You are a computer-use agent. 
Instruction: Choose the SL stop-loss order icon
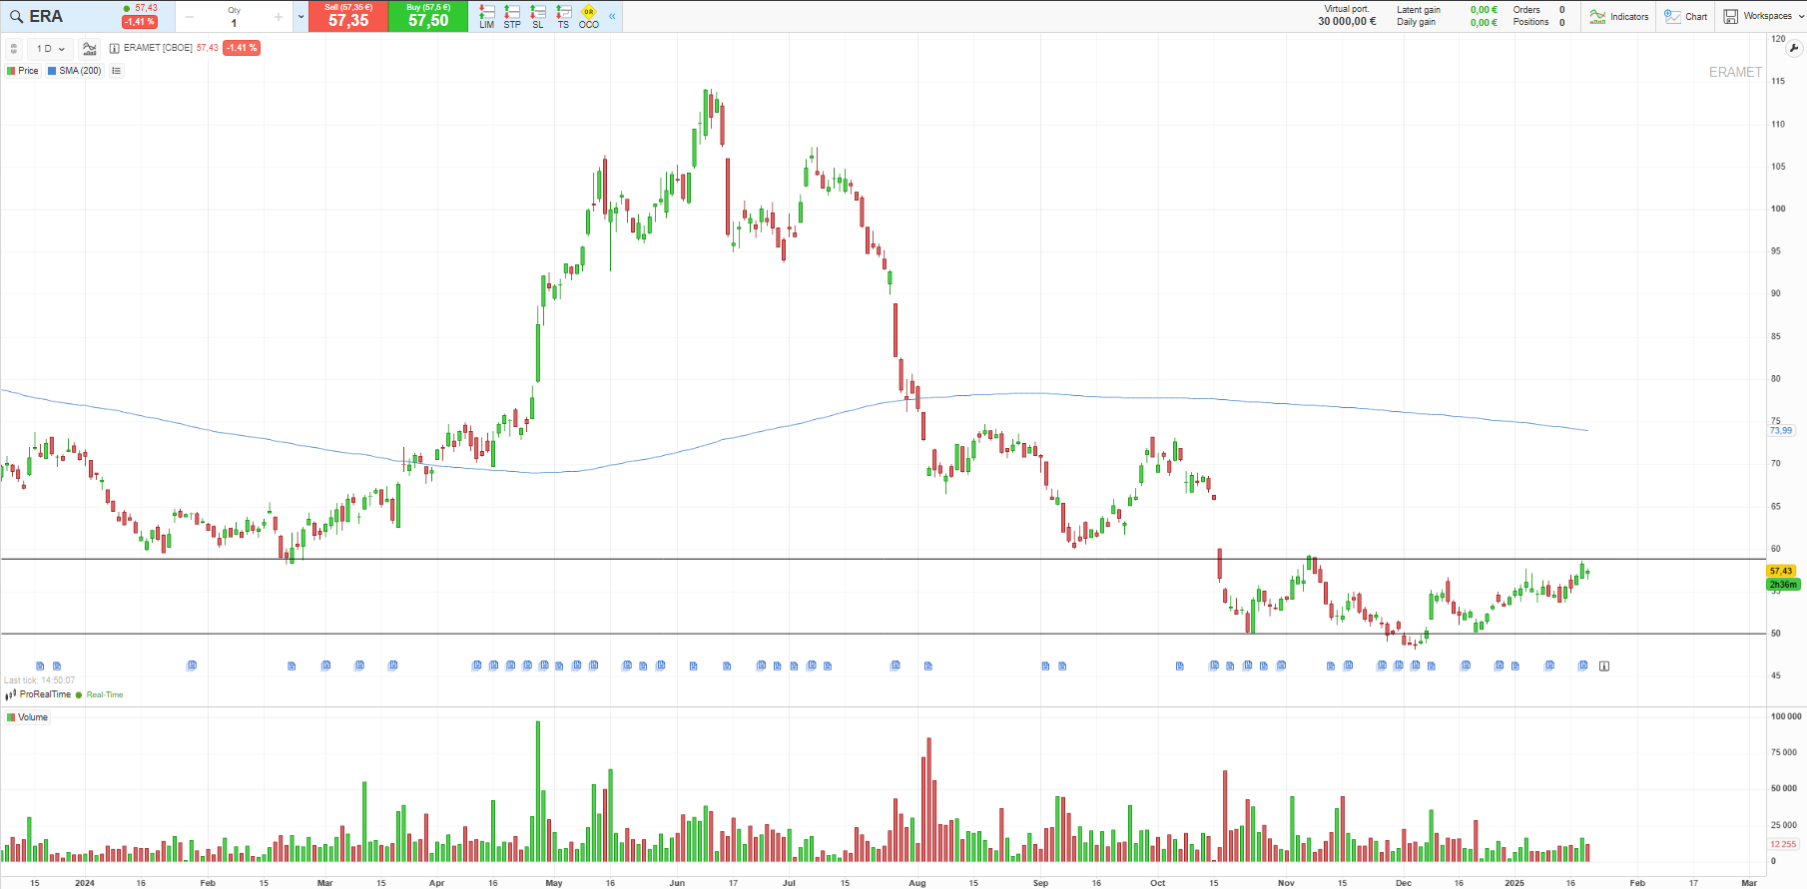click(538, 16)
